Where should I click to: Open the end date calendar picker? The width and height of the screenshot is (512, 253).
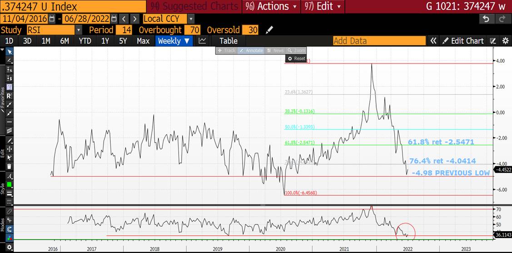pyautogui.click(x=113, y=19)
